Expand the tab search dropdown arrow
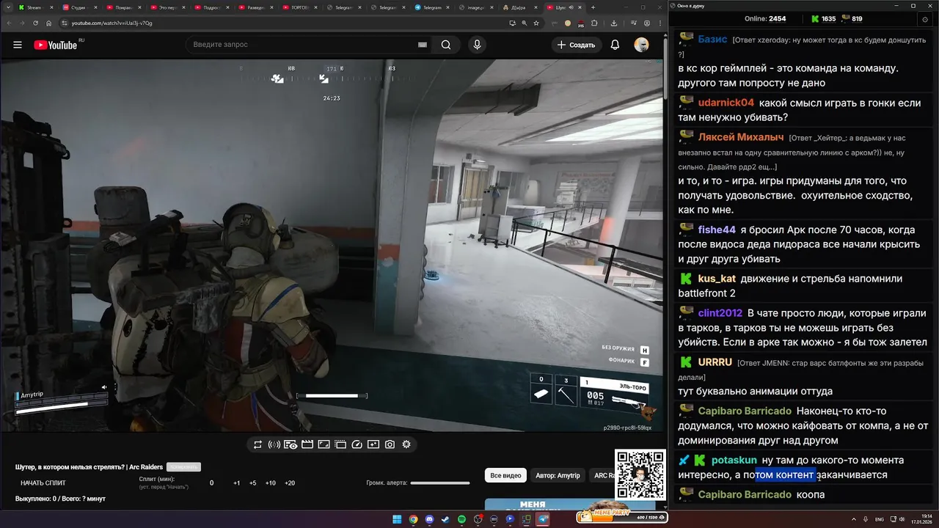 point(8,7)
